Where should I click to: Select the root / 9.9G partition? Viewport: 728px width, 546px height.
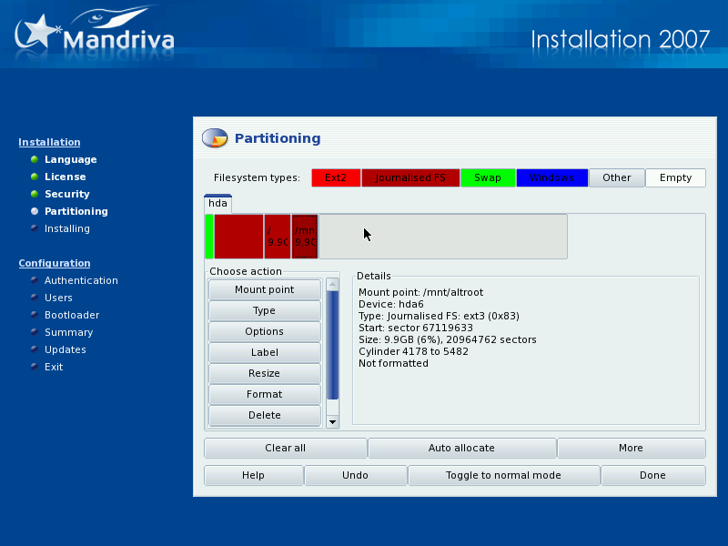pos(278,237)
